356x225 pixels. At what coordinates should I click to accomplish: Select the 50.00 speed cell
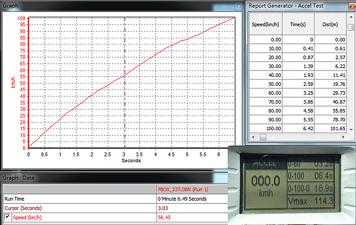266,84
